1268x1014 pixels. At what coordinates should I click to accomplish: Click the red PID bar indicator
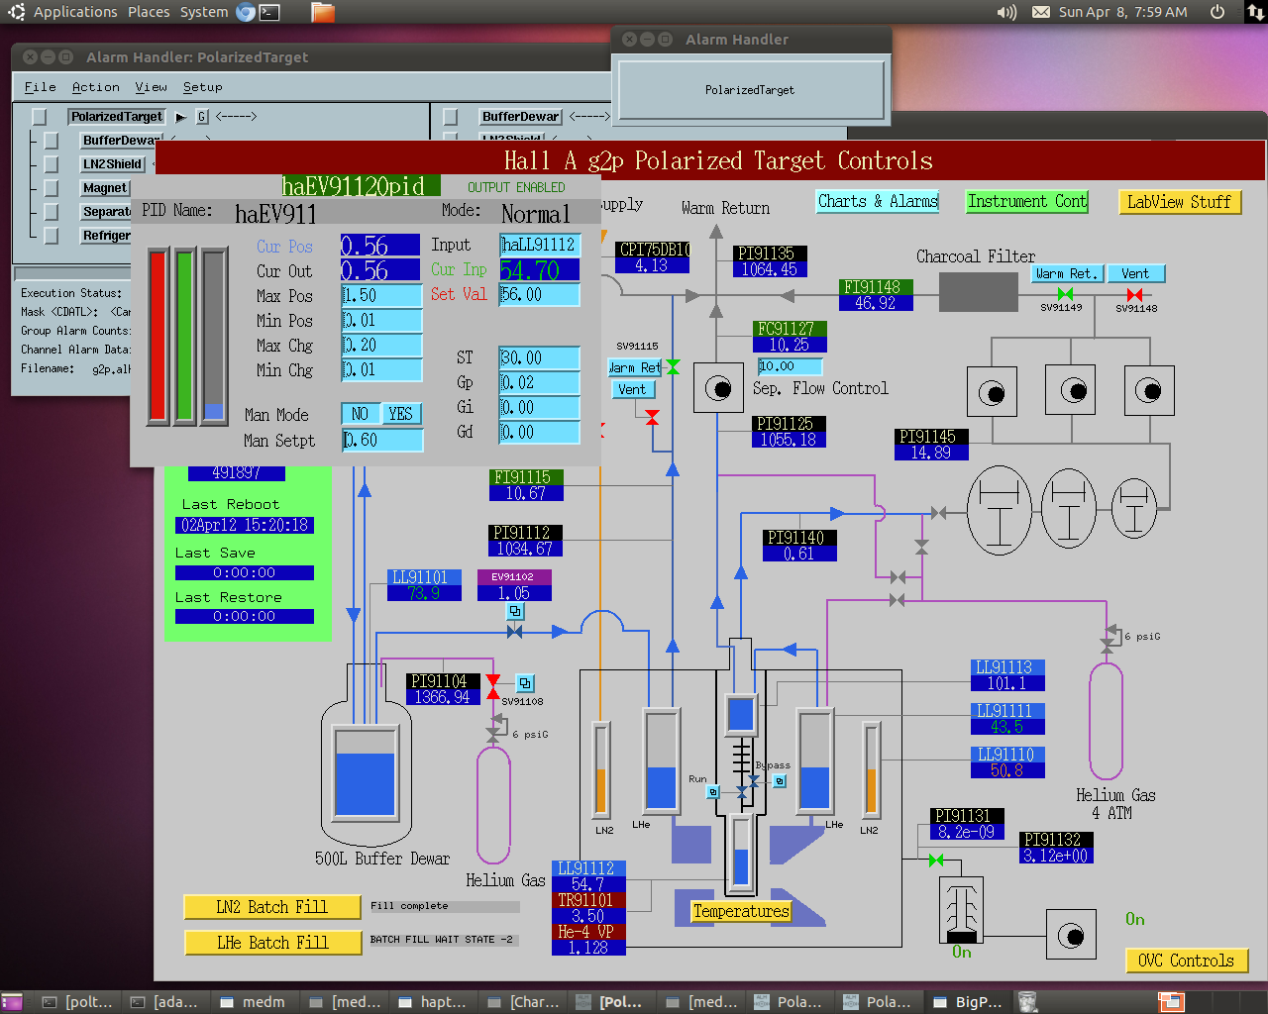(158, 337)
